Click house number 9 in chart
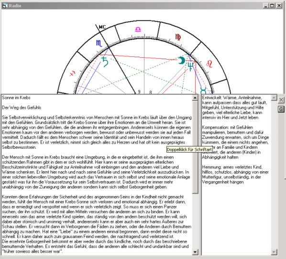This screenshot has width=286, height=259. (x=139, y=92)
